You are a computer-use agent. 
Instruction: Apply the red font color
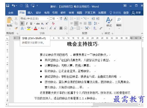[x=36, y=28]
